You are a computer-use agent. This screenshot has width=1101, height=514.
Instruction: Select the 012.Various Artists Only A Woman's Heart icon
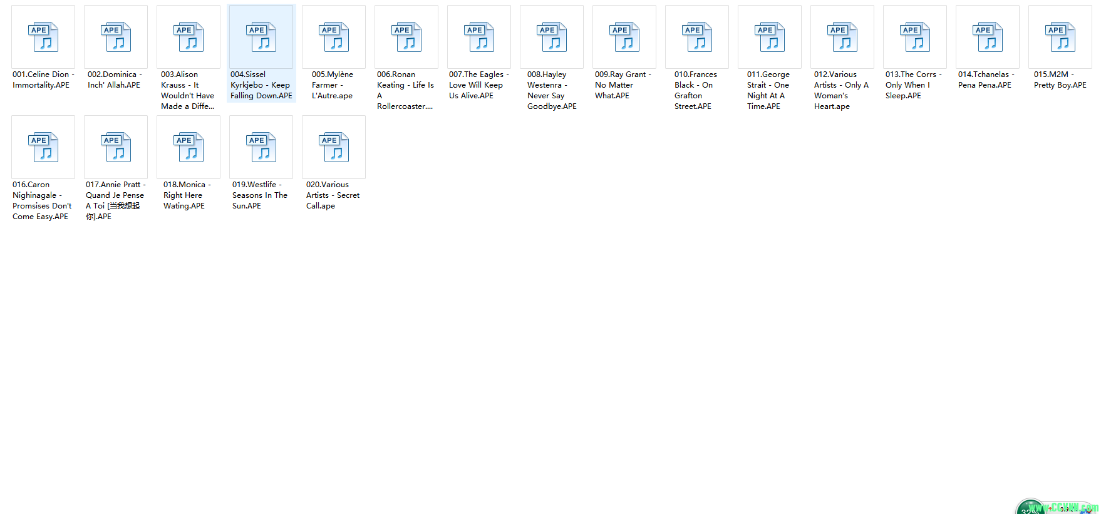842,37
